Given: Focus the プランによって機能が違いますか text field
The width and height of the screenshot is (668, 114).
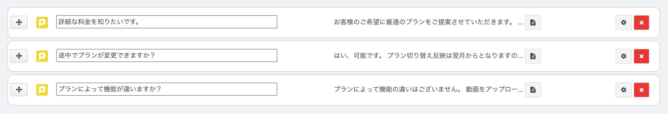Looking at the screenshot, I should [166, 89].
